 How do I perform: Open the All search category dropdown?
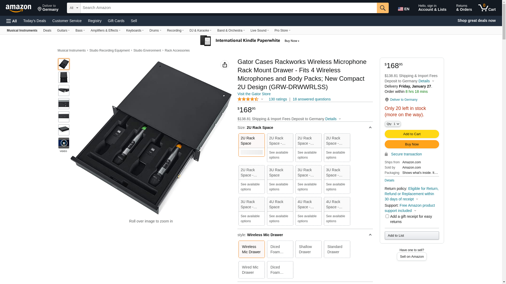tap(74, 8)
